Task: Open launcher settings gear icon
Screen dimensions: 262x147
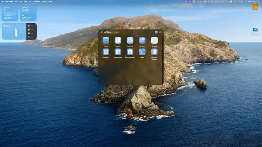Action: coord(160,32)
